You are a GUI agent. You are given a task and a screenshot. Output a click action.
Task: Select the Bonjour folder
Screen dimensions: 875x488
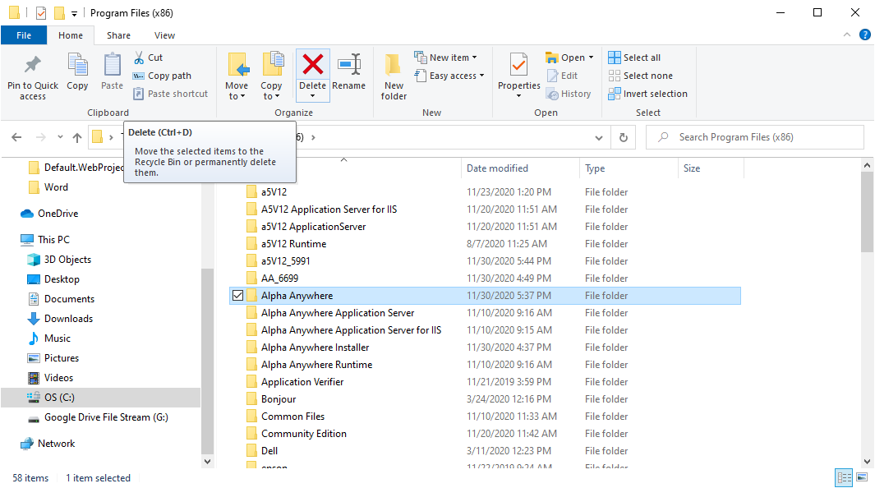coord(279,399)
